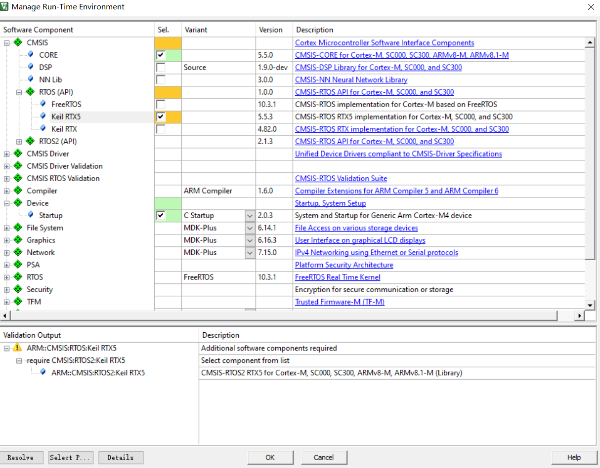Click the Variant column header
The height and width of the screenshot is (468, 600).
[x=218, y=30]
